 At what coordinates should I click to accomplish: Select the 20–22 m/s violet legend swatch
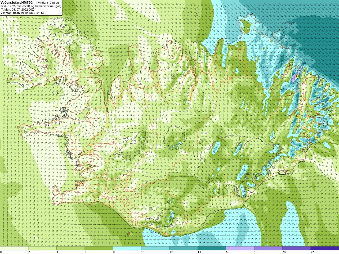296,248
